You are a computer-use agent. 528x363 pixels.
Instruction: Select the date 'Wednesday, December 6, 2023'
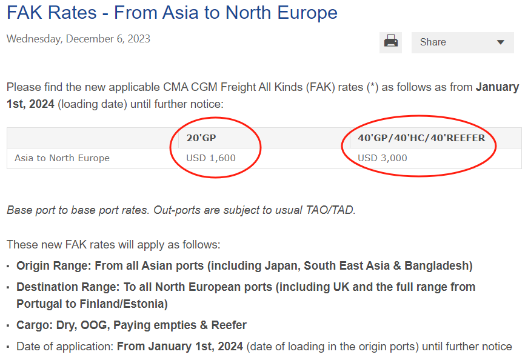(x=78, y=39)
